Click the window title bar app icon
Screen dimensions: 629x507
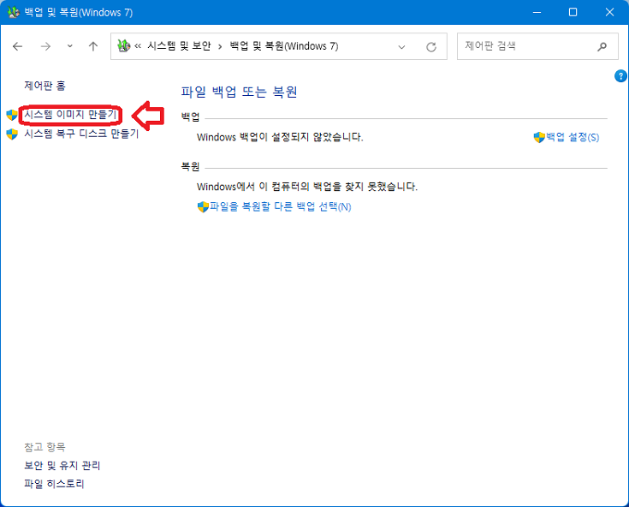[x=14, y=13]
